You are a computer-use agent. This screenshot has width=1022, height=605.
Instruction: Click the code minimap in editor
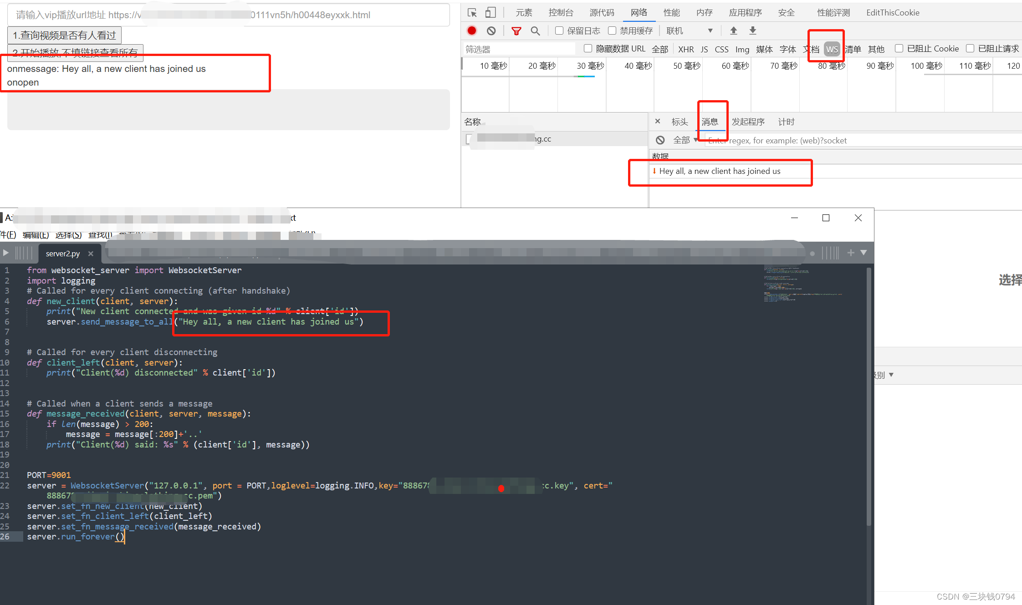tap(804, 285)
